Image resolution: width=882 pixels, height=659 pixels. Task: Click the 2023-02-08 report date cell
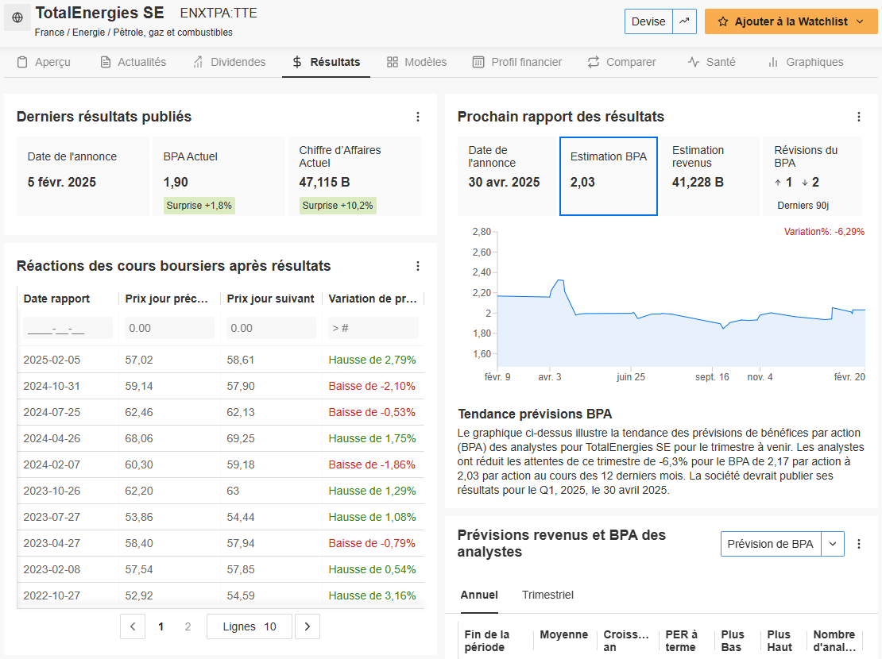pyautogui.click(x=68, y=569)
